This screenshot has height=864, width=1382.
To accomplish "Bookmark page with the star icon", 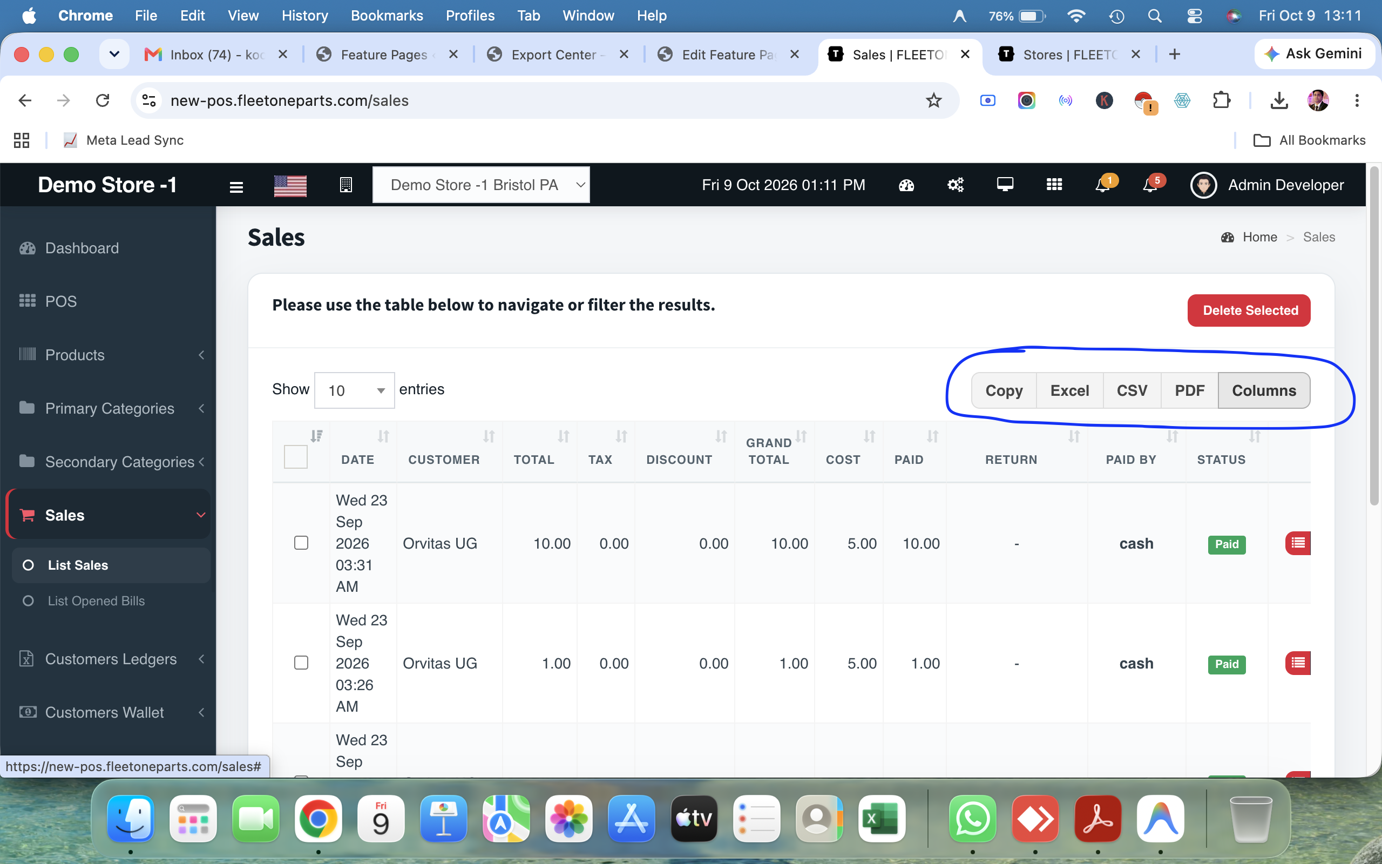I will 934,100.
